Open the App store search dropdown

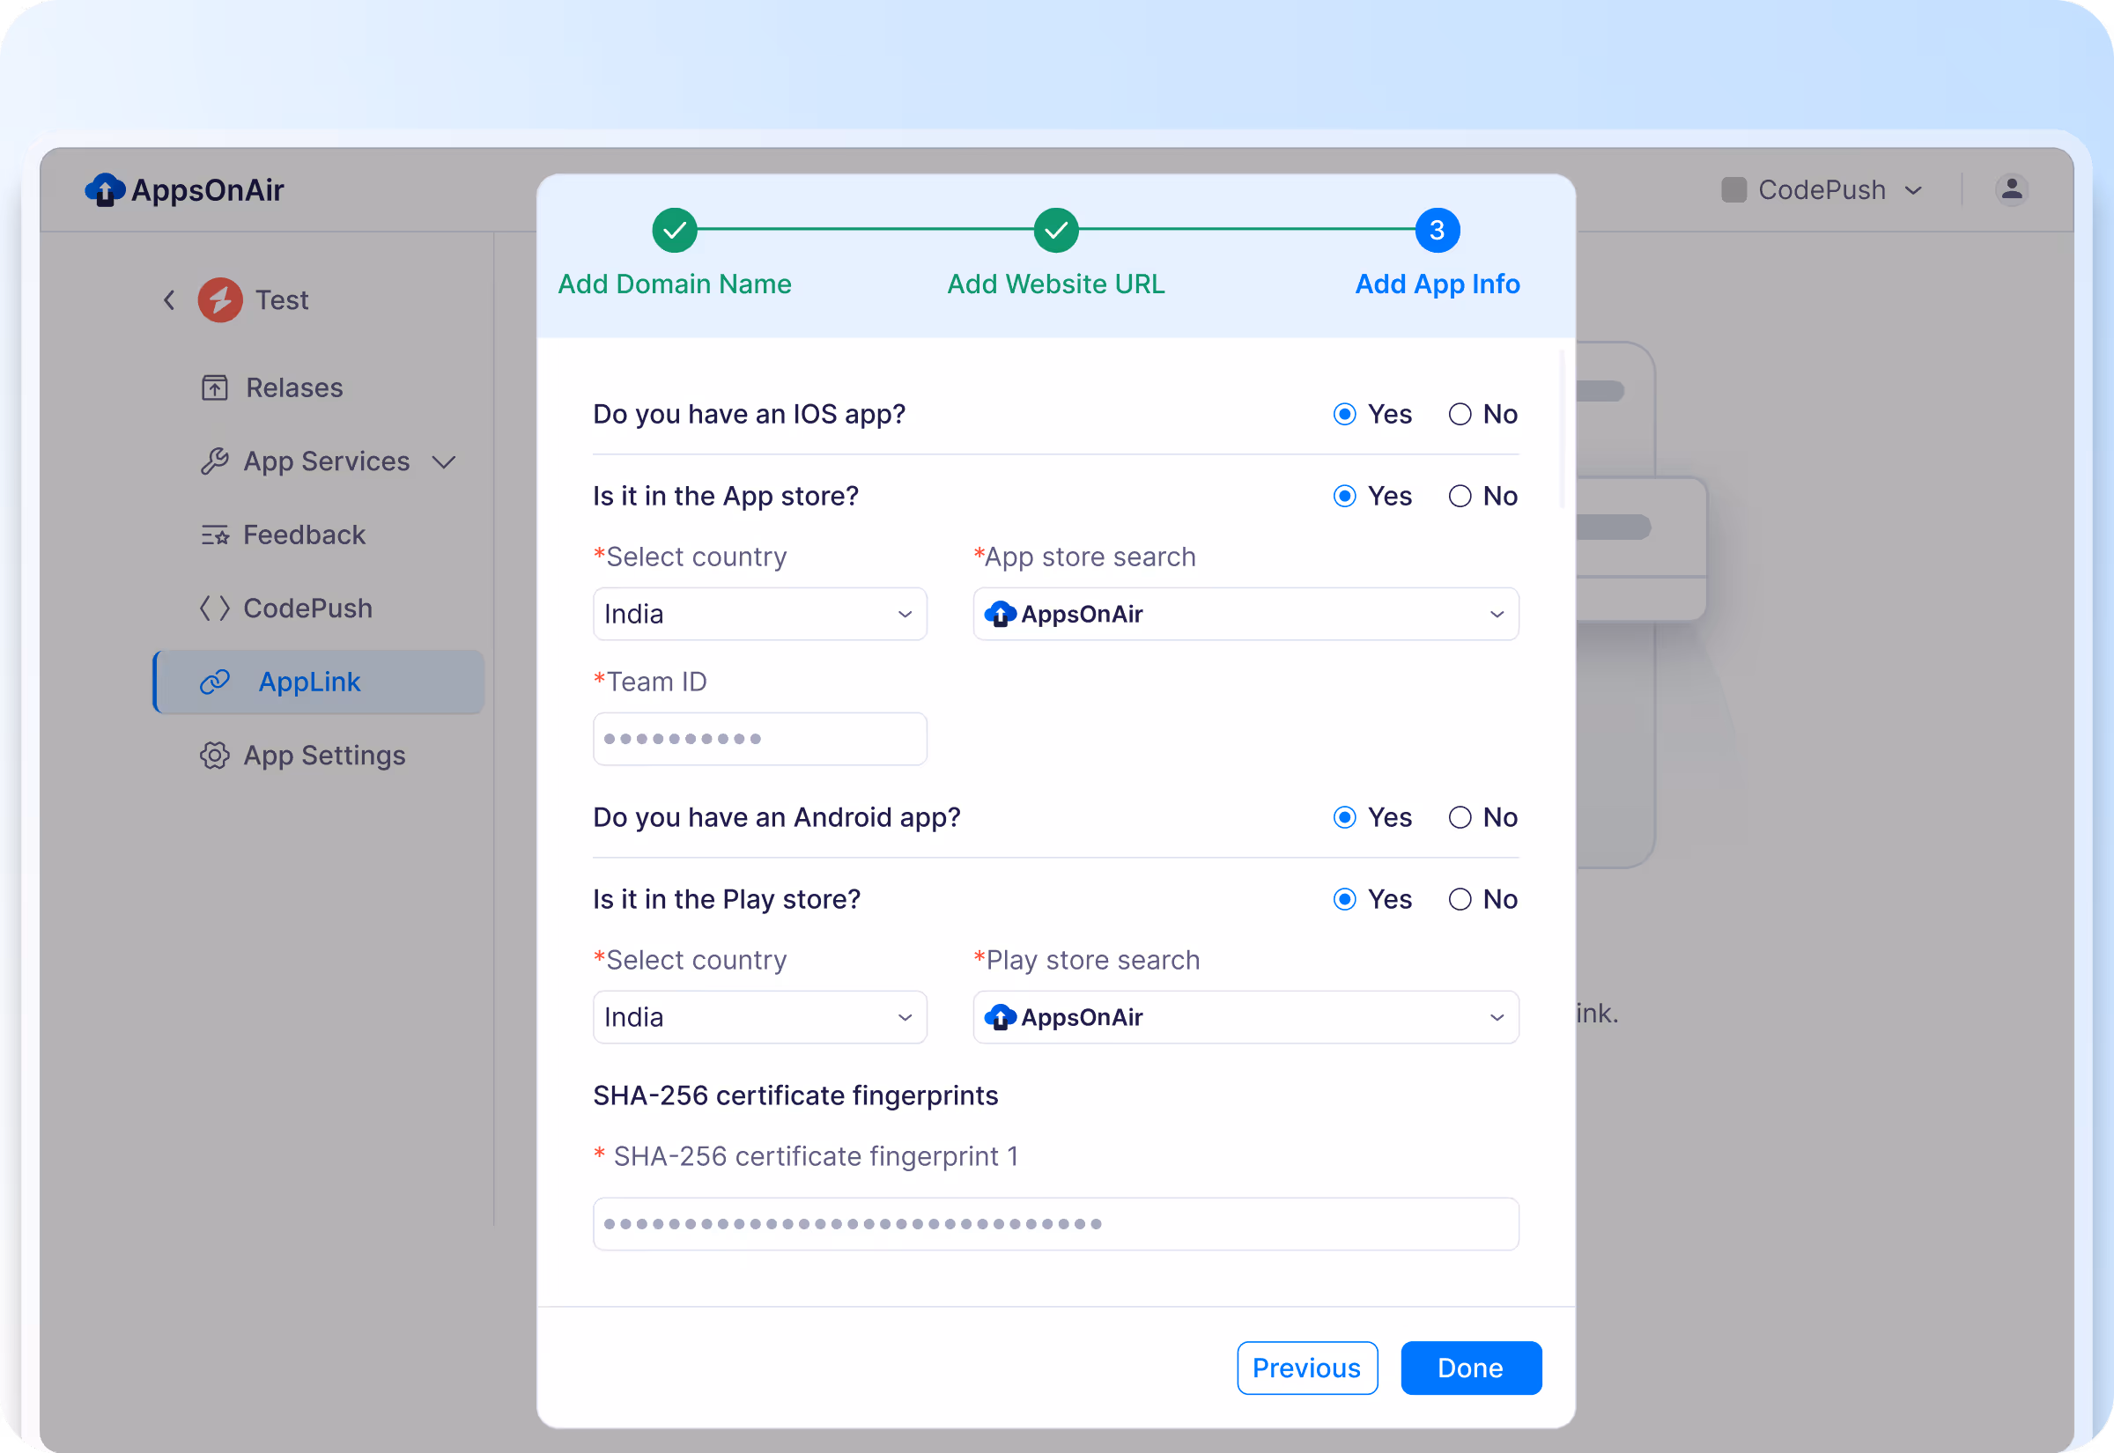pyautogui.click(x=1245, y=615)
